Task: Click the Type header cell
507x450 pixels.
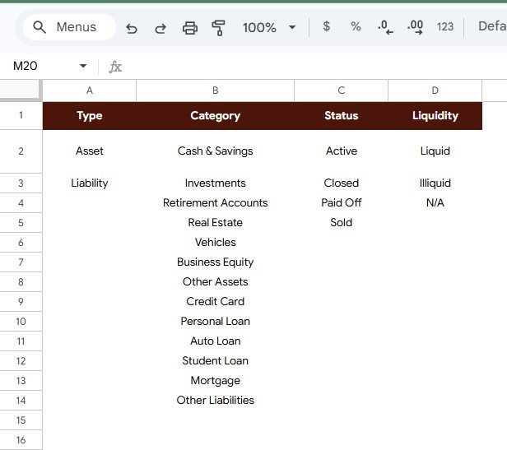Action: [x=90, y=116]
